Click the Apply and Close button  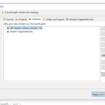click(98, 94)
